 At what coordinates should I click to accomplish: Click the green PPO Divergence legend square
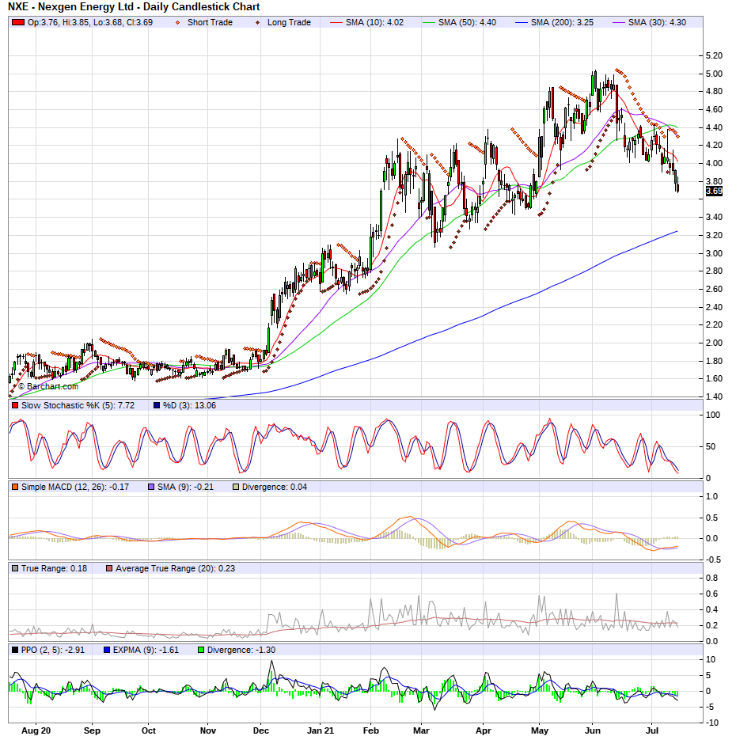[201, 650]
